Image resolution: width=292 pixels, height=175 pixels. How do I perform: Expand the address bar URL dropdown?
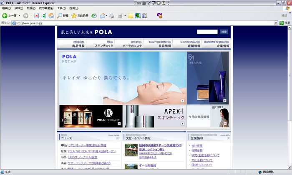pyautogui.click(x=276, y=23)
